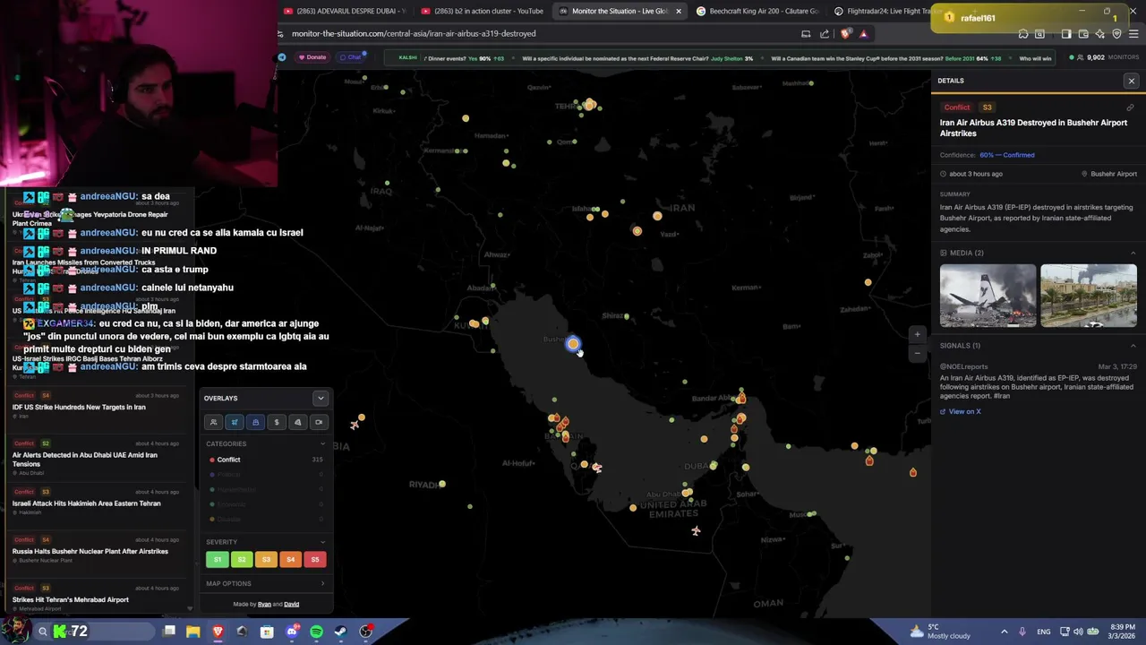The height and width of the screenshot is (645, 1146).
Task: Open Brave browser extensions icon
Action: click(1023, 34)
